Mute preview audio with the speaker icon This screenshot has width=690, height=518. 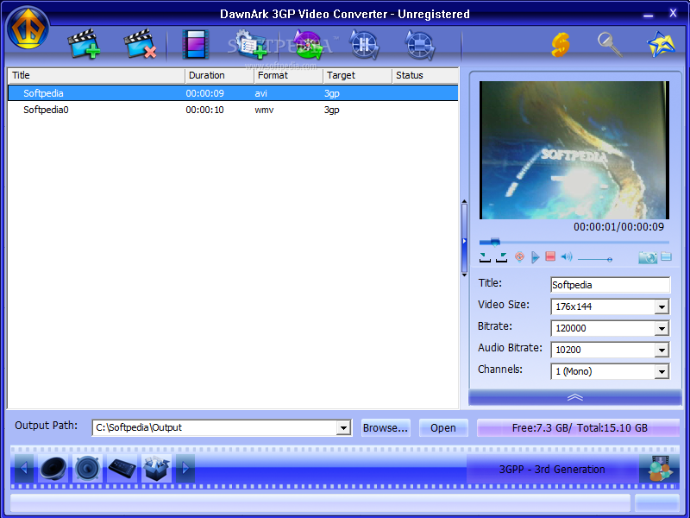click(x=567, y=256)
